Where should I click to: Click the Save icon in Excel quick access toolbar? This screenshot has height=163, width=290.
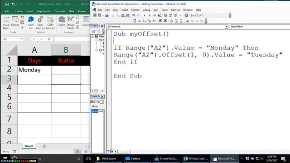[x=7, y=4]
